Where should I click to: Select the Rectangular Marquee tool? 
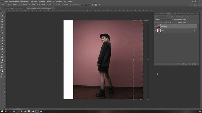(2, 13)
